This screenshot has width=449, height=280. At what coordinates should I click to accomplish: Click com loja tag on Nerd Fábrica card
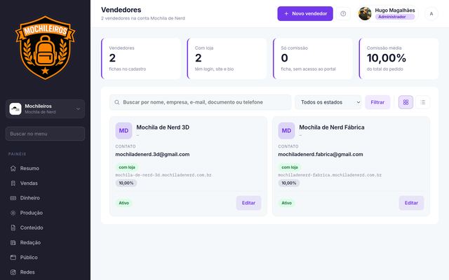(x=290, y=167)
